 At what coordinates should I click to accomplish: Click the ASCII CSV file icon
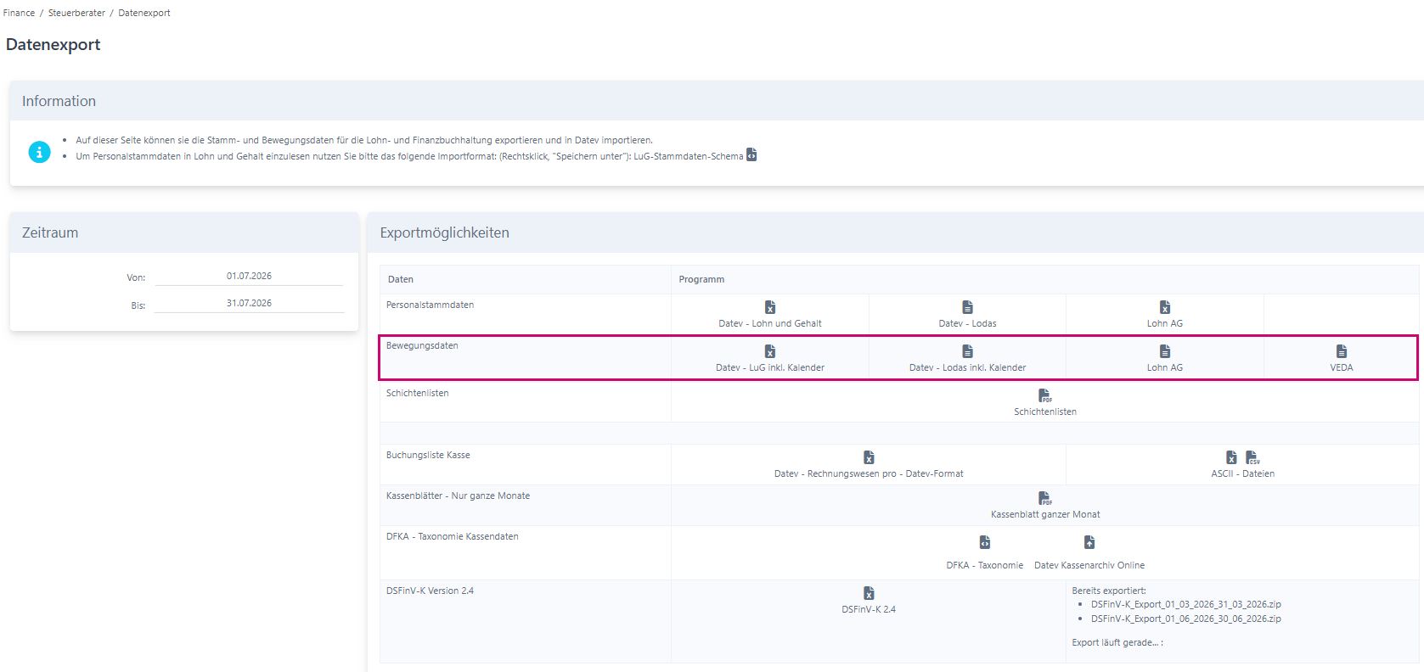pos(1252,457)
